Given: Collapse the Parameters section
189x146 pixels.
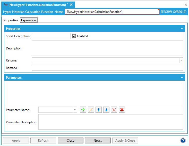Looking at the screenshot, I should point(182,77).
